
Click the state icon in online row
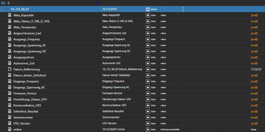pos(148,129)
